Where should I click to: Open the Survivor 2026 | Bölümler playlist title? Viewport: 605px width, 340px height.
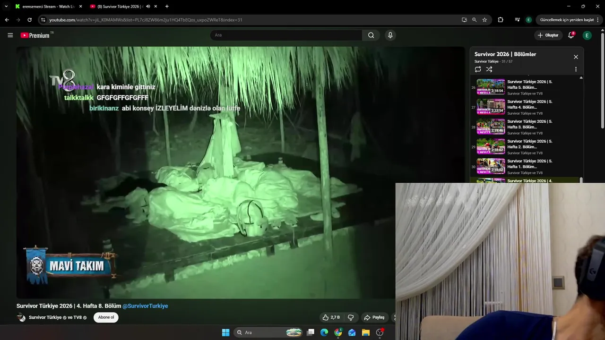coord(505,54)
